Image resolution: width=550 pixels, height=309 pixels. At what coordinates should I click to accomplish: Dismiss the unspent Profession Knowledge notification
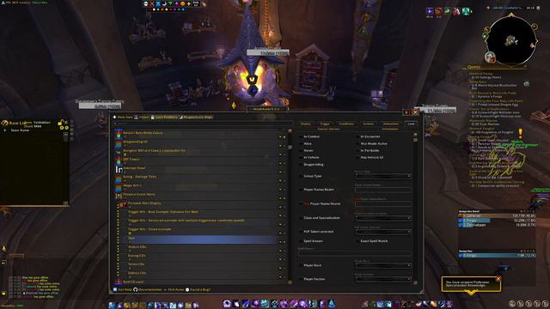[x=498, y=279]
